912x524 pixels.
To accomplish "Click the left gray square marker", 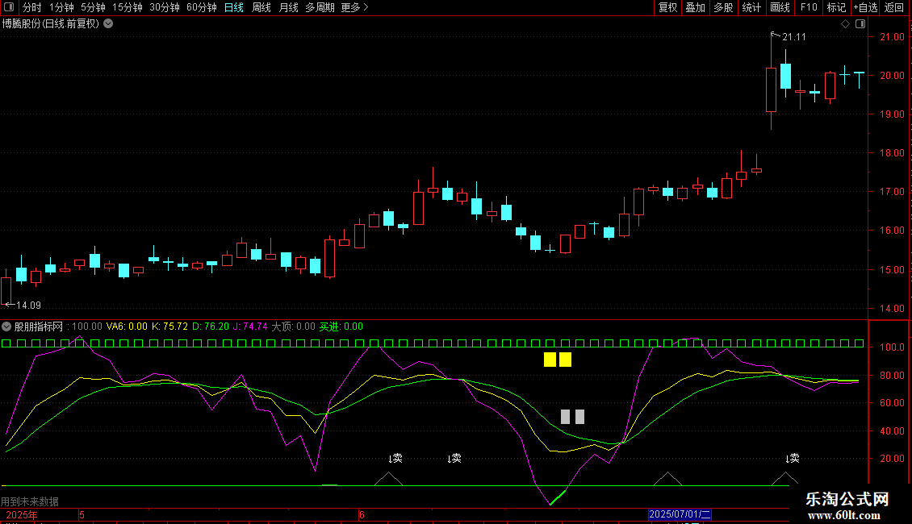I will (x=565, y=417).
